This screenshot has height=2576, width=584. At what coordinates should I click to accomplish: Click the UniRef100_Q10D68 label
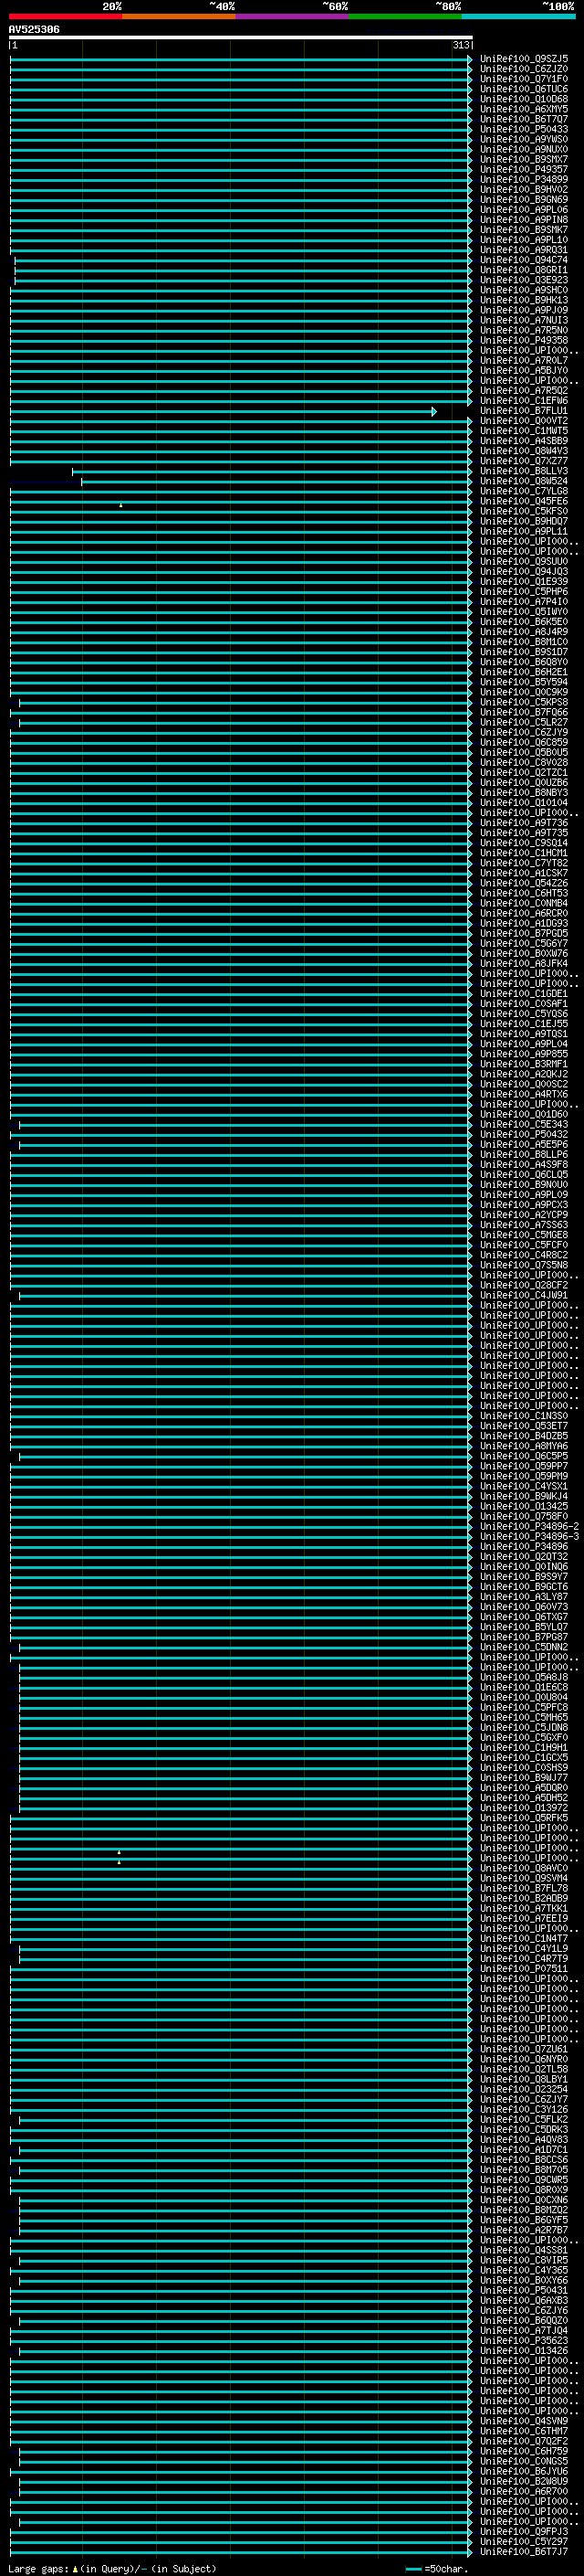pos(524,99)
